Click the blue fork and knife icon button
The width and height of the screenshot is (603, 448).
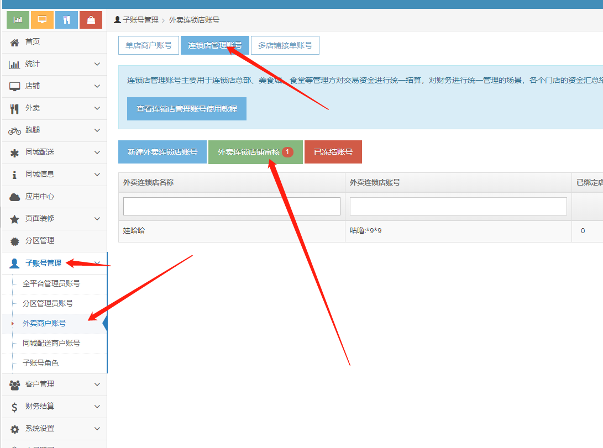[66, 20]
